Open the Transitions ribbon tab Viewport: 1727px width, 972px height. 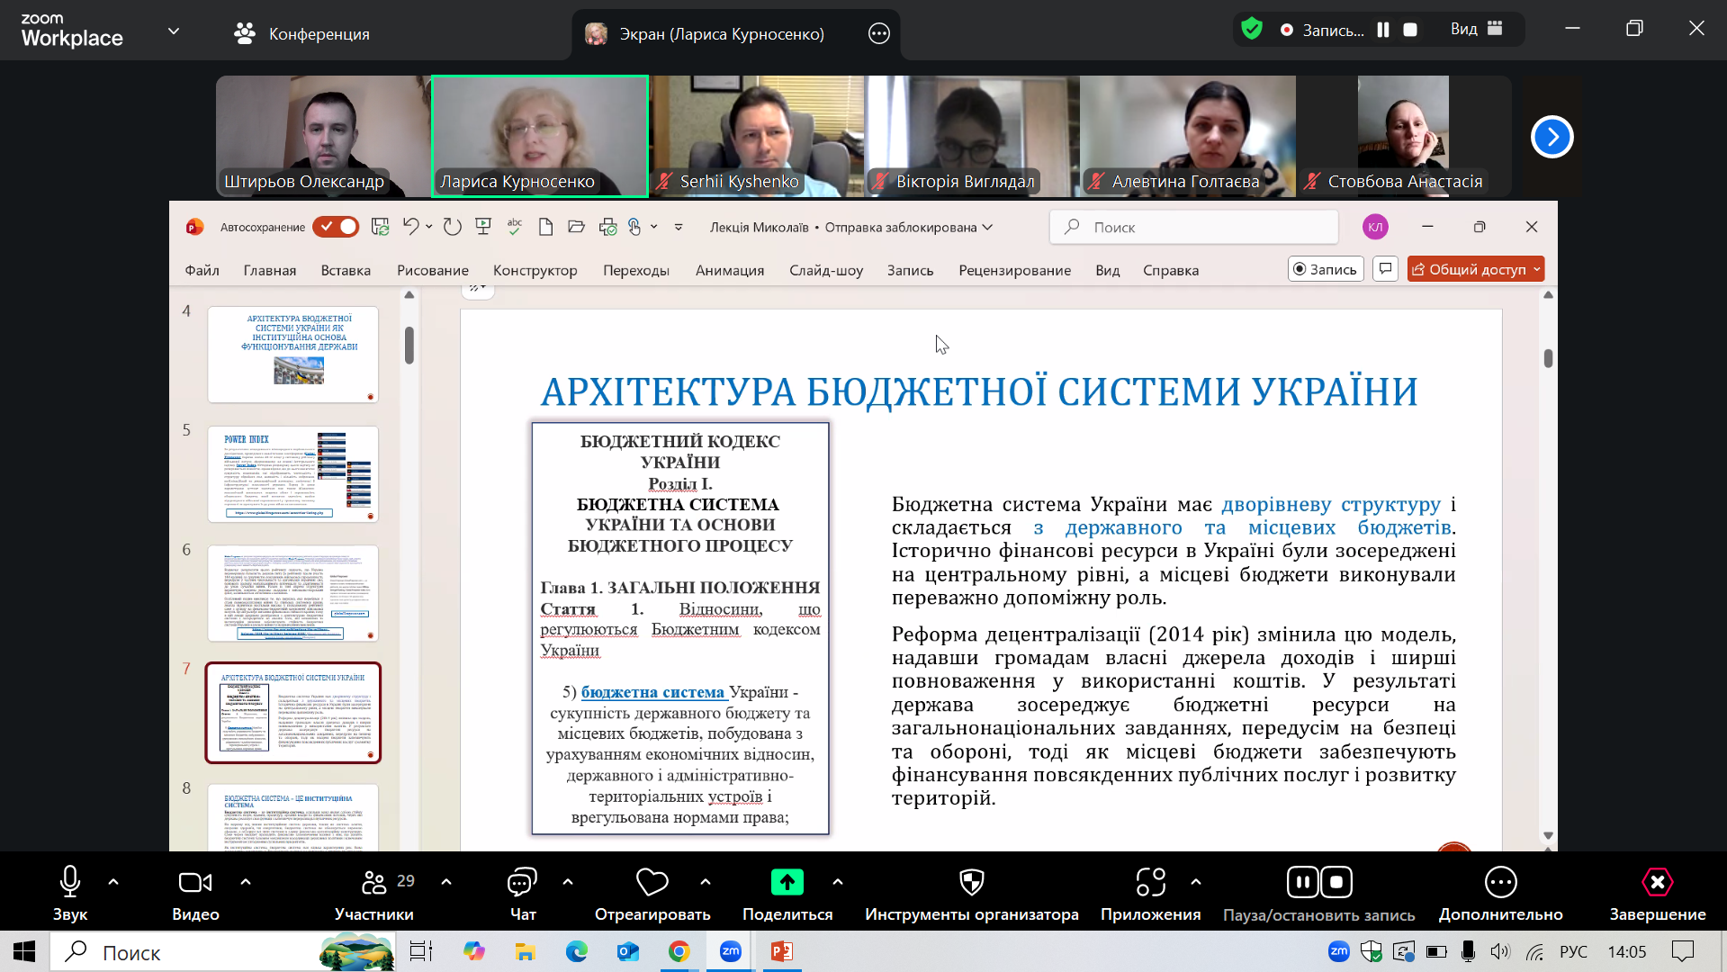635,270
